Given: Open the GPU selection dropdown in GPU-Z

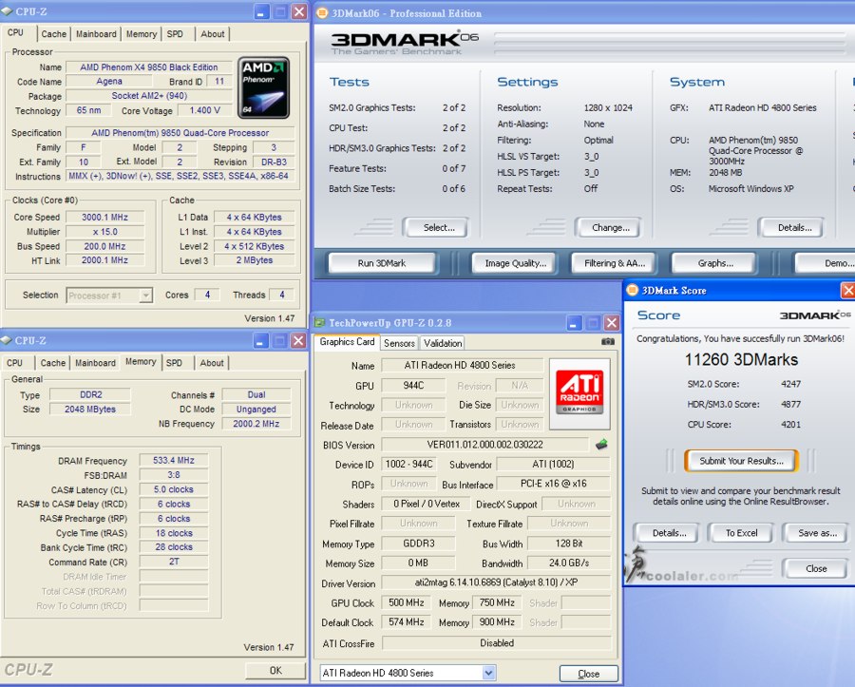Looking at the screenshot, I should tap(489, 673).
